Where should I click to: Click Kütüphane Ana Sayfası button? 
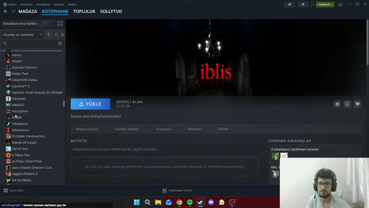click(28, 23)
